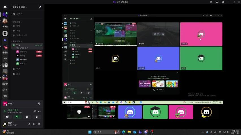This screenshot has height=135, width=241.
Task: Open user settings gear icon
Action: (x=39, y=124)
